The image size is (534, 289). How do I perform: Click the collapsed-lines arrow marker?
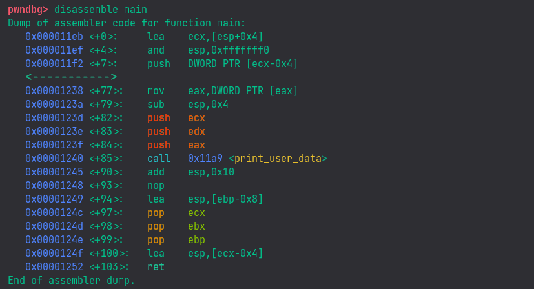[71, 77]
